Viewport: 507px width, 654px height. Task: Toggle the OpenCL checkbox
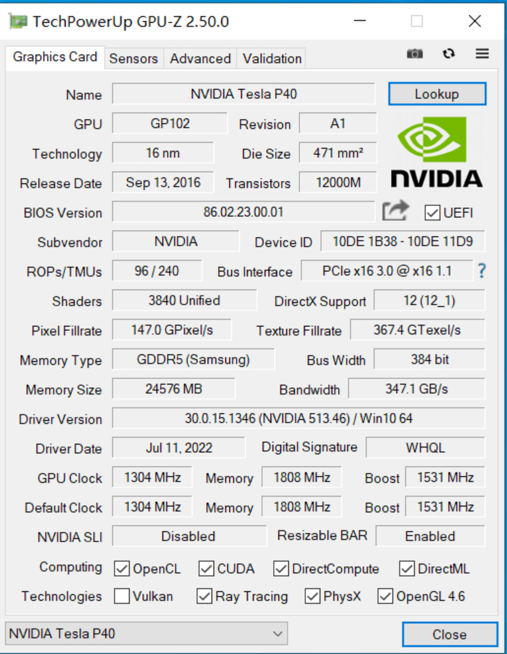pyautogui.click(x=121, y=569)
